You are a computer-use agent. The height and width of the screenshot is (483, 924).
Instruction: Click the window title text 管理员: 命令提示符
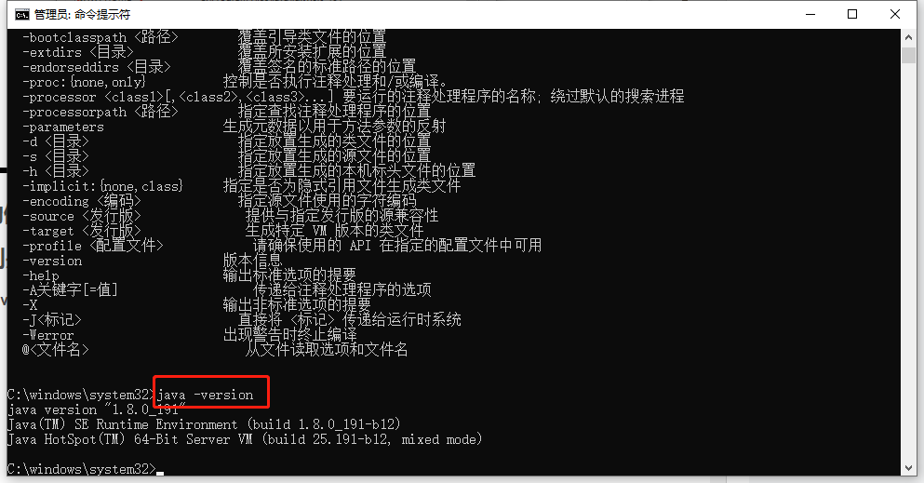pos(82,14)
